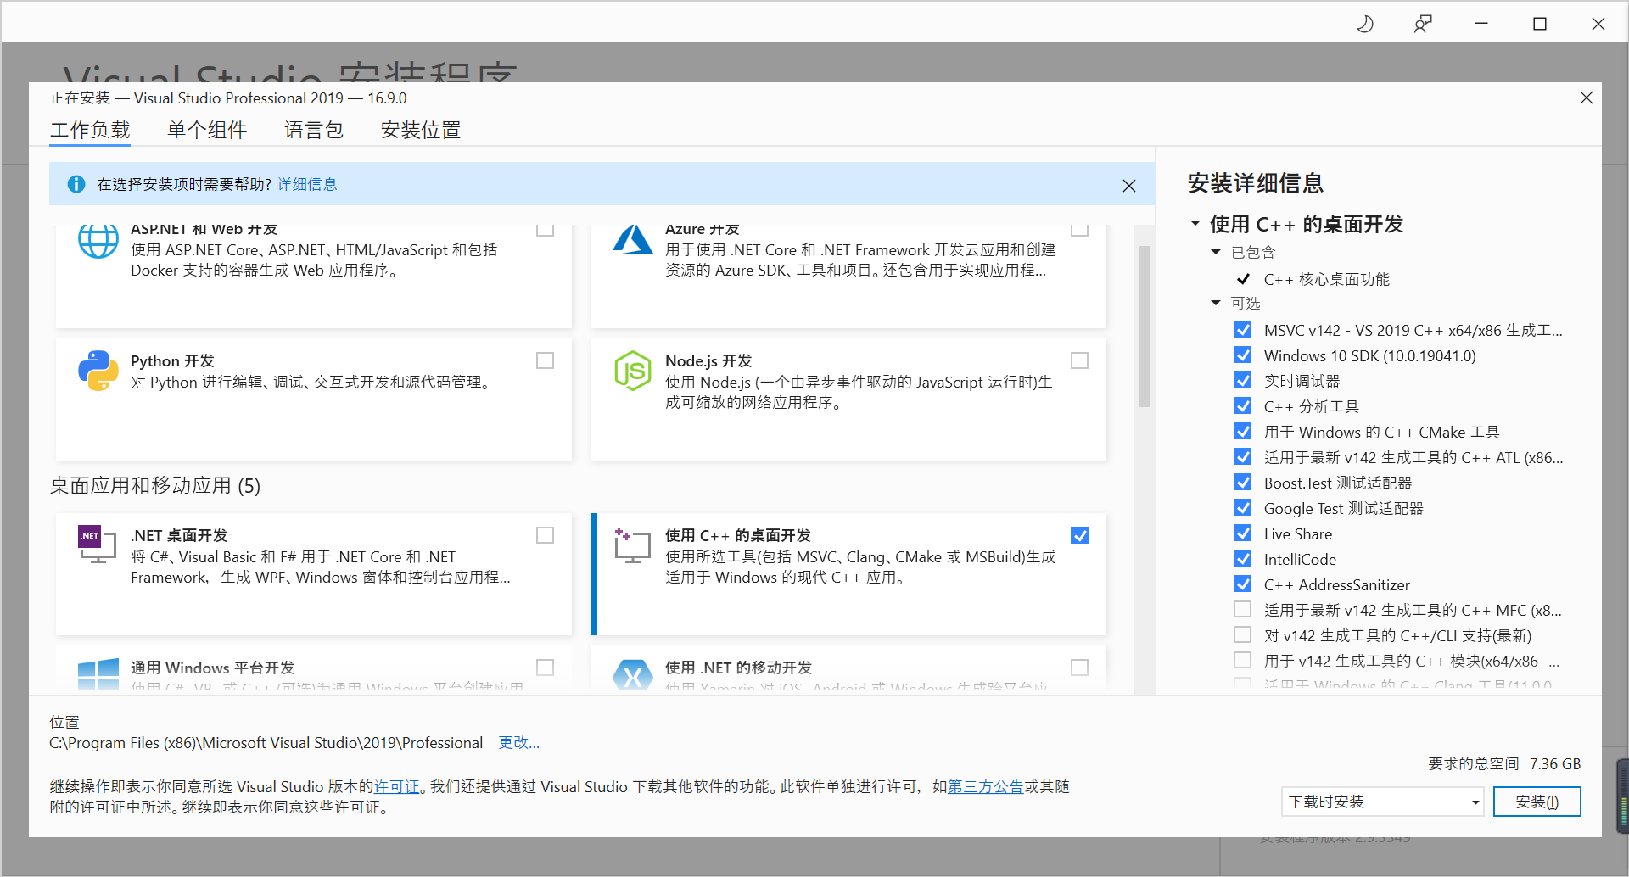Click the 桌面应用和移动应用 (5) section heading
Viewport: 1629px width, 877px height.
[155, 485]
